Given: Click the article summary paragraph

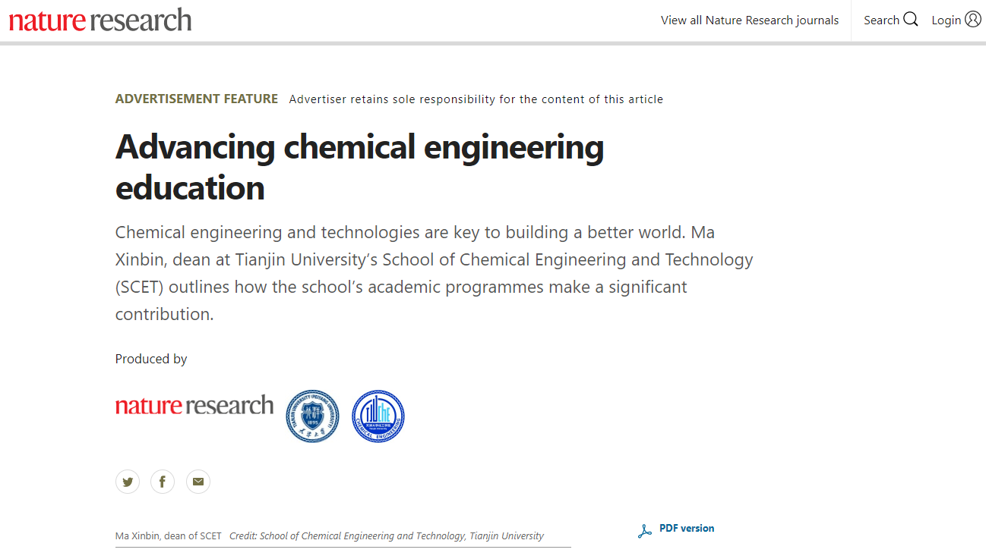Looking at the screenshot, I should tap(435, 273).
